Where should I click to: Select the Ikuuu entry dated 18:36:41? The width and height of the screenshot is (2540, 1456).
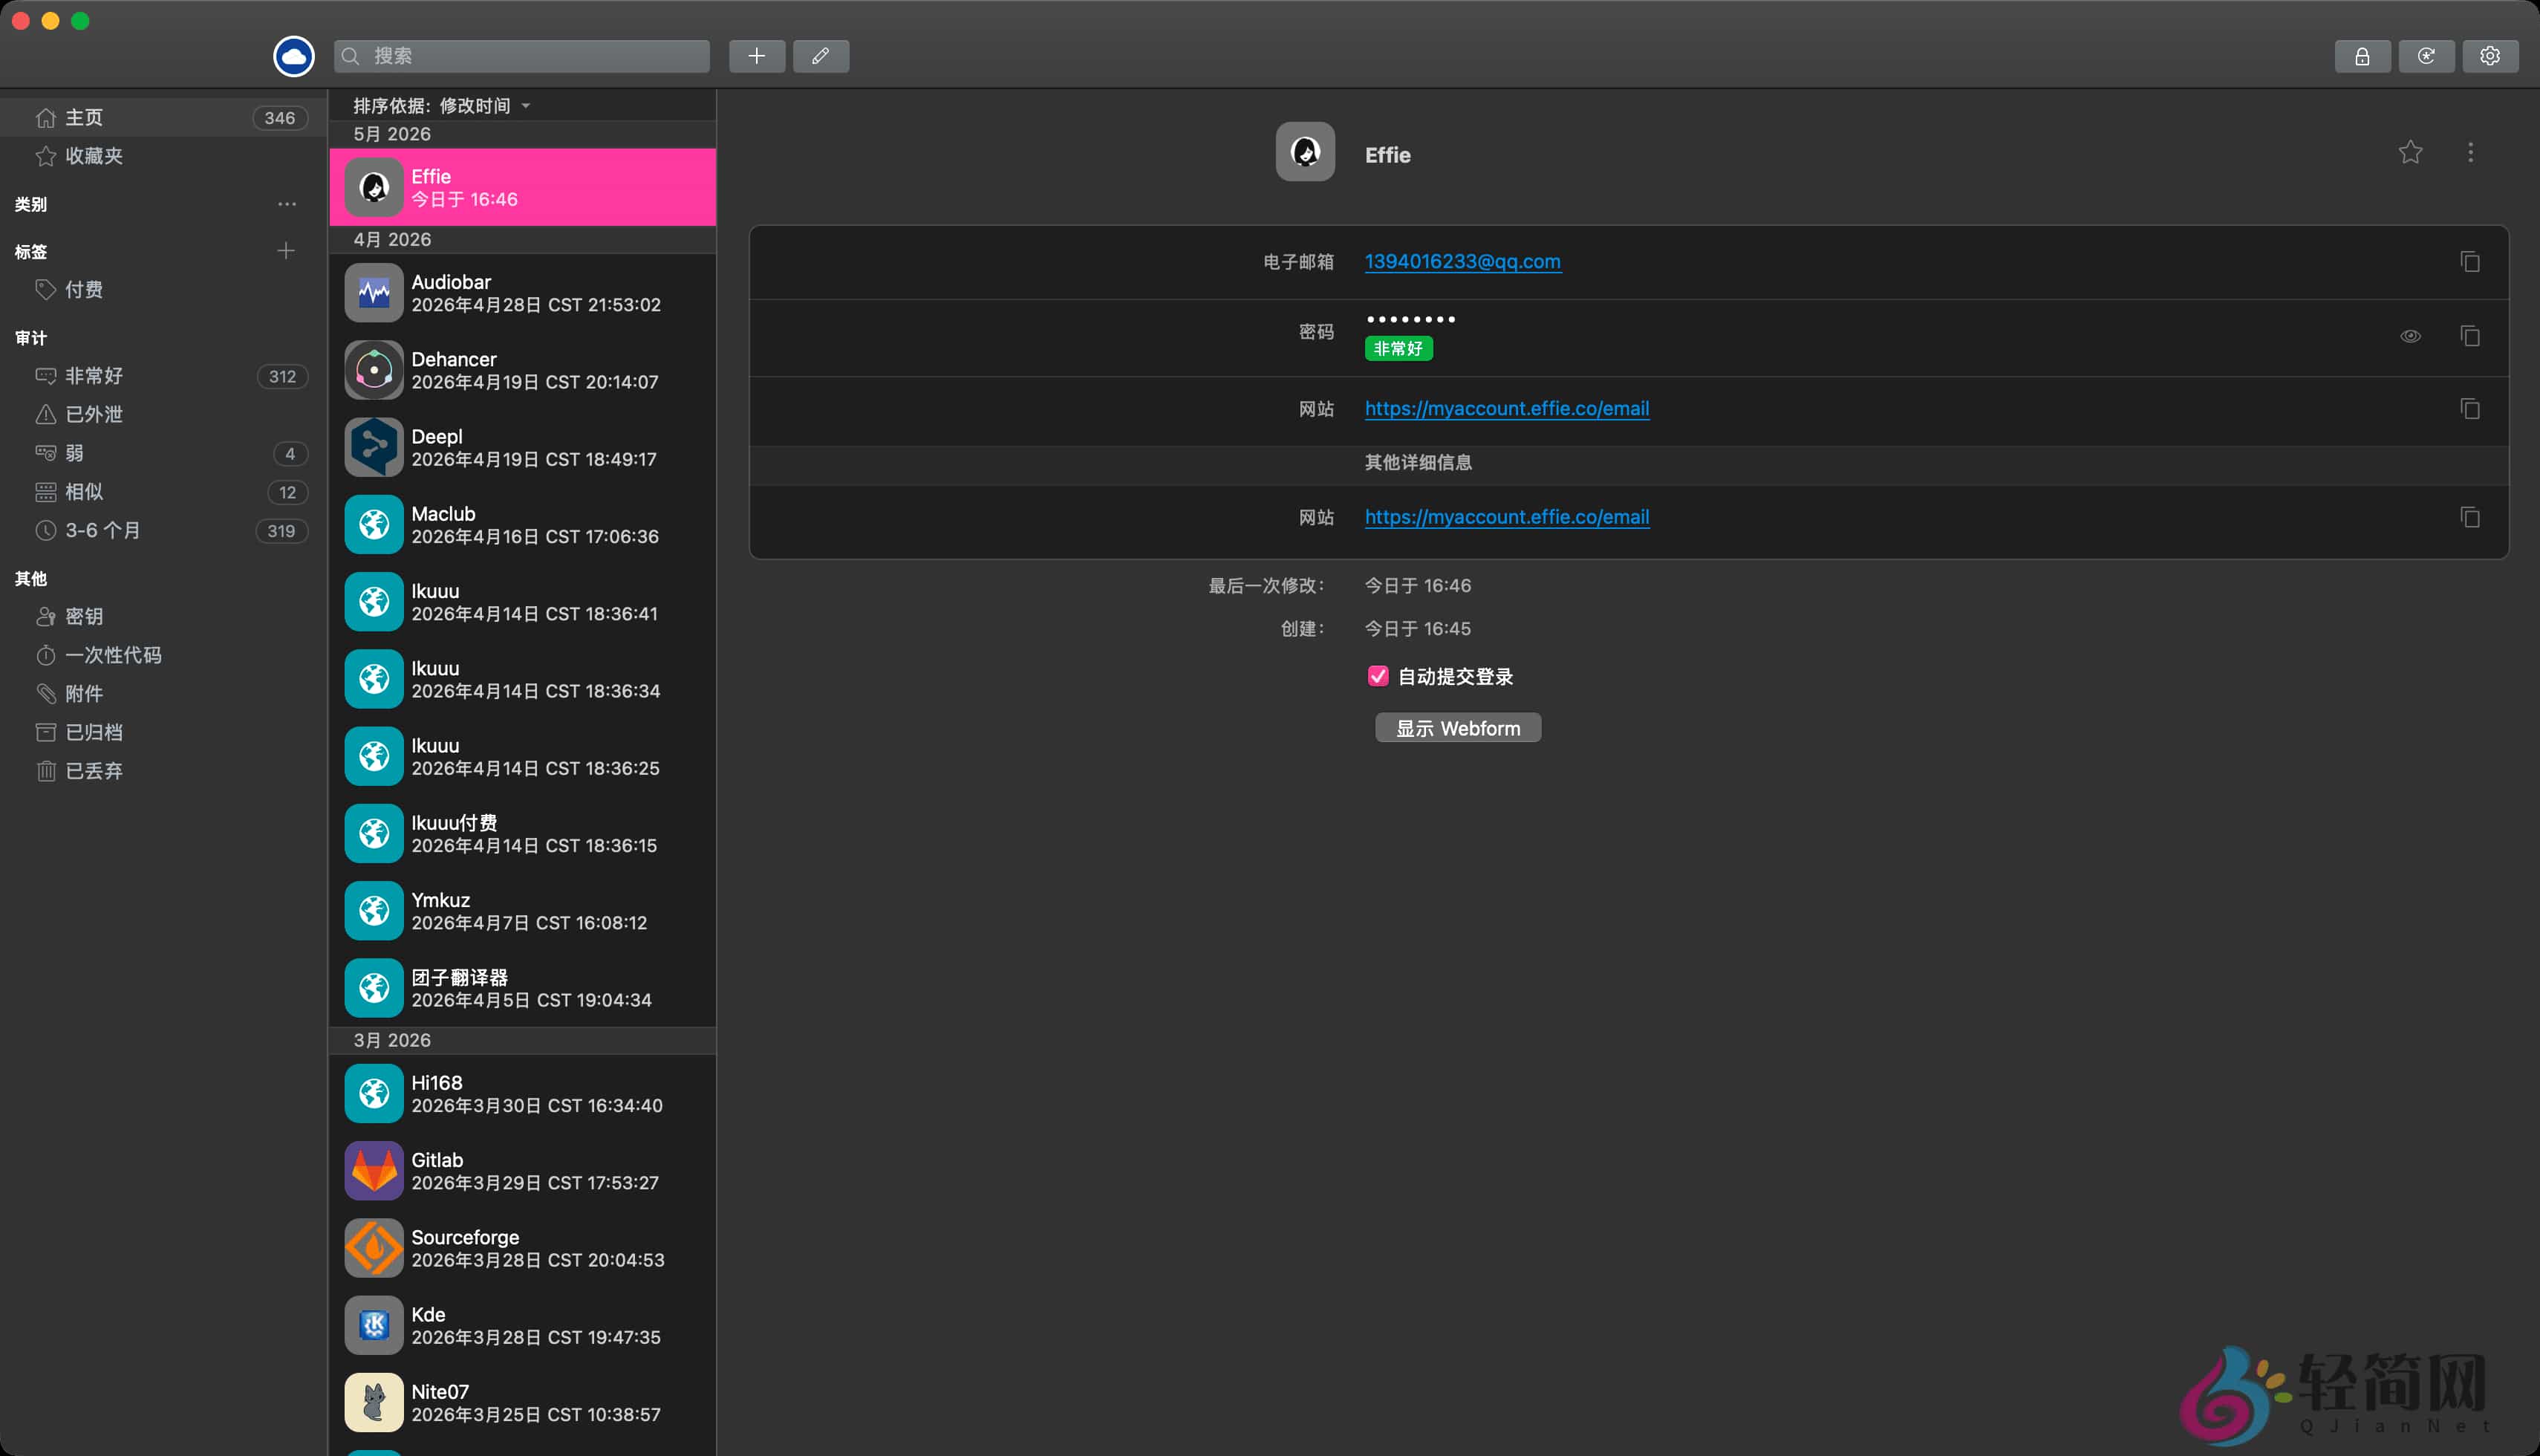[522, 602]
